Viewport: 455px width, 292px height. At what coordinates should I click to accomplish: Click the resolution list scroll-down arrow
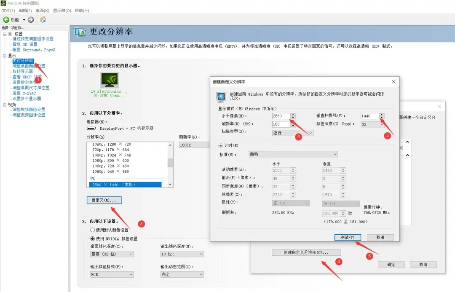coord(170,184)
